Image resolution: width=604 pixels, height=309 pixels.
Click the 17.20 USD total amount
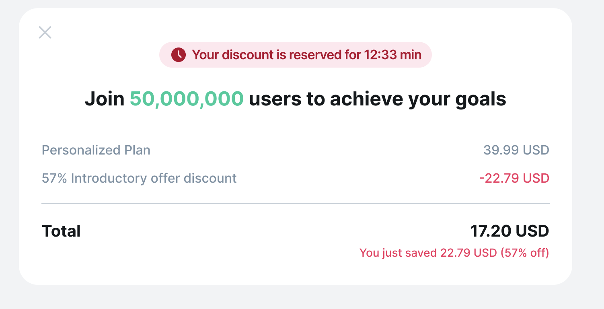[x=509, y=231]
